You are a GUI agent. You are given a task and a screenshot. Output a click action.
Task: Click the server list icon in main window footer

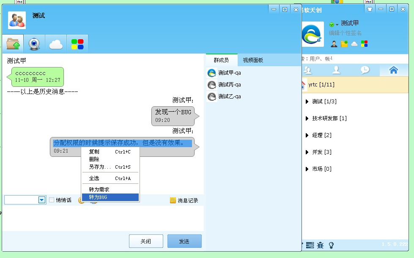click(310, 245)
